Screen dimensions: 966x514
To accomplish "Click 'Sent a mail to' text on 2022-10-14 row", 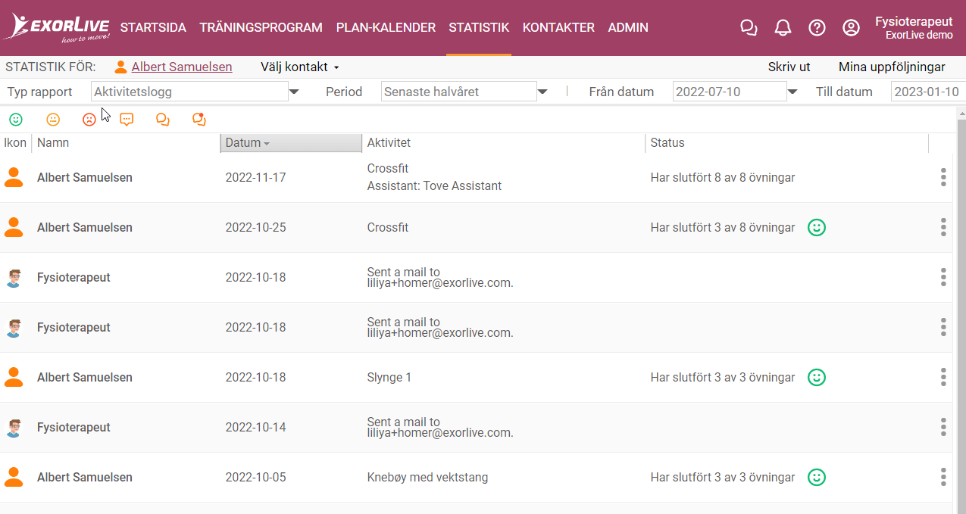I will [x=403, y=422].
